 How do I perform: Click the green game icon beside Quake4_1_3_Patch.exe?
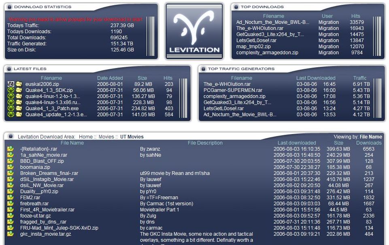click(x=11, y=109)
